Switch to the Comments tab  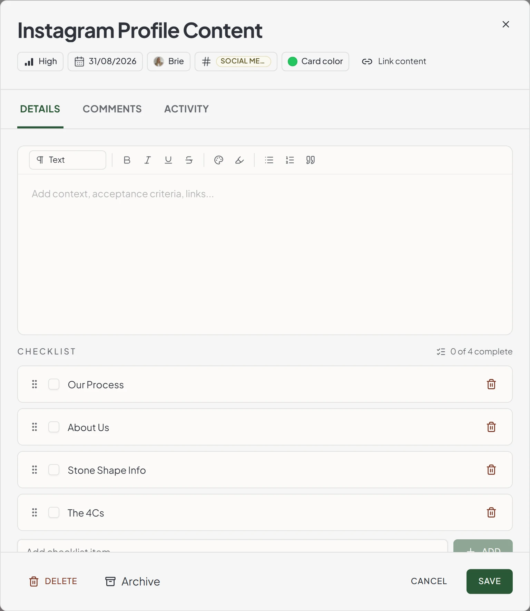pyautogui.click(x=112, y=109)
